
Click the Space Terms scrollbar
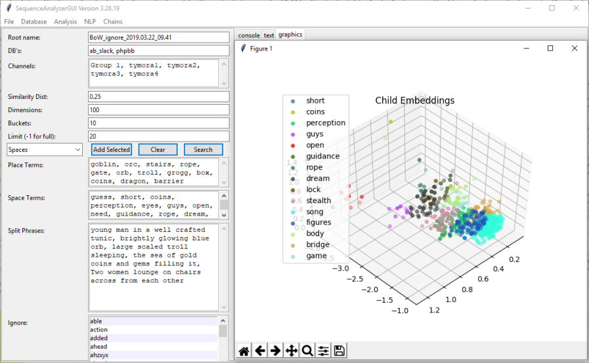(x=224, y=204)
